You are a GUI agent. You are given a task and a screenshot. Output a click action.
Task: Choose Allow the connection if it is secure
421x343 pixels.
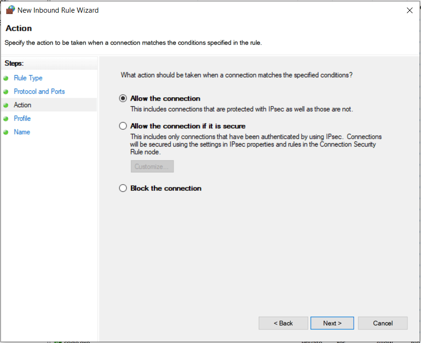tap(123, 126)
